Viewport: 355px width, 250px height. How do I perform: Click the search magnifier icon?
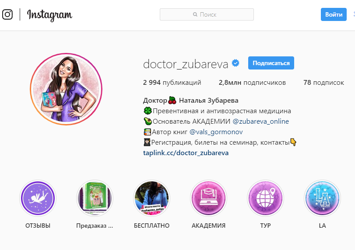[195, 14]
